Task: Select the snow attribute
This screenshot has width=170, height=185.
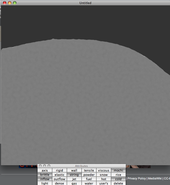Action: [x=104, y=175]
